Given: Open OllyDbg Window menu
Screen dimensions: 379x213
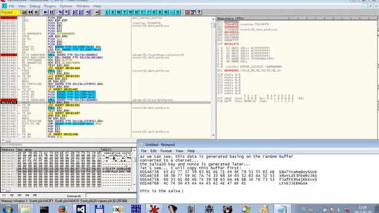Looking at the screenshot, I should (83, 6).
